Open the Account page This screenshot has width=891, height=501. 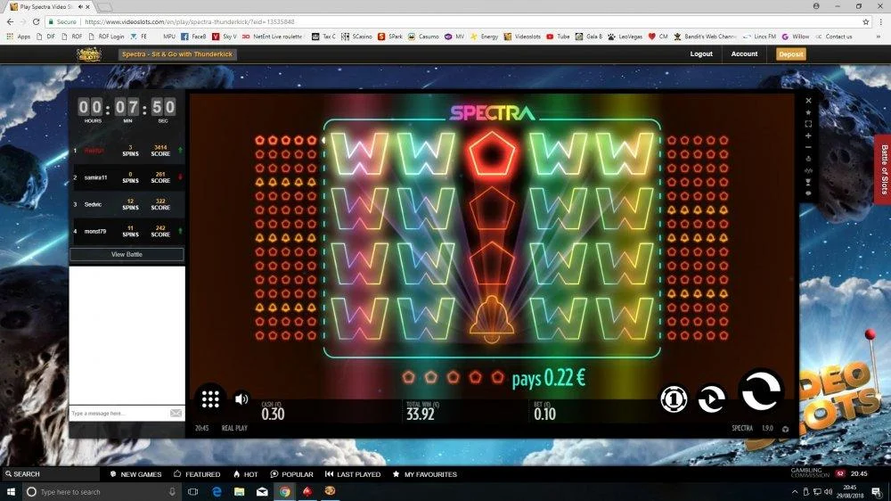(x=744, y=54)
